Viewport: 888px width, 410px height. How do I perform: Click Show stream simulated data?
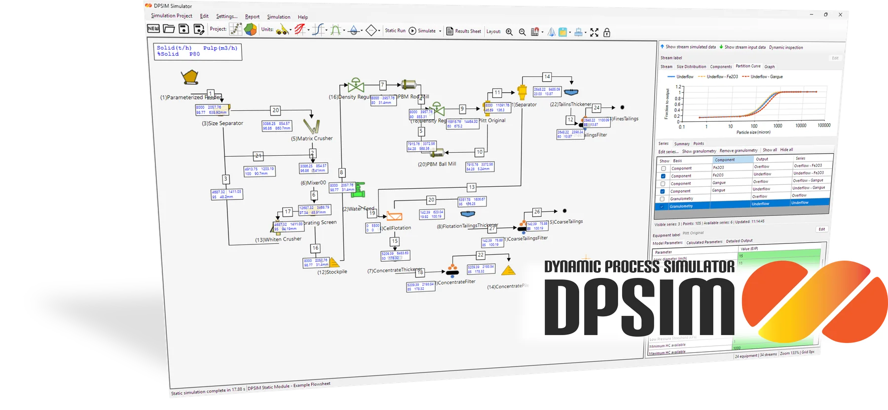pyautogui.click(x=688, y=47)
